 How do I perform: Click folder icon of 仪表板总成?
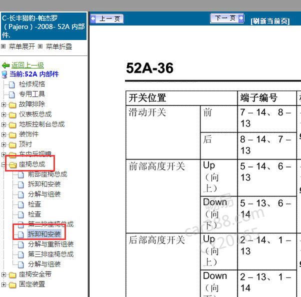[x=12, y=115]
